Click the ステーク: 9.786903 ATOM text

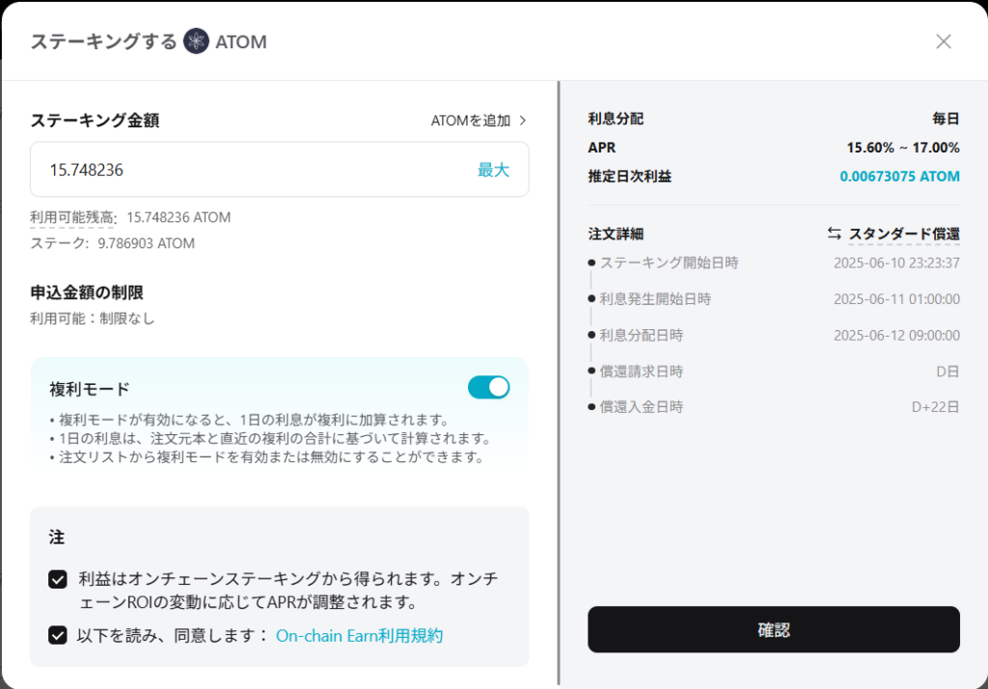(x=112, y=243)
